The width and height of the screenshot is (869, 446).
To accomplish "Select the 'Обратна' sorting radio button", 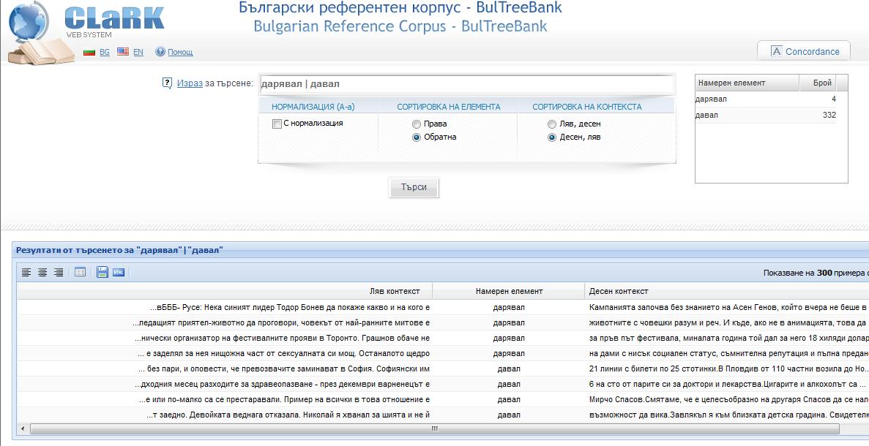I will (417, 137).
